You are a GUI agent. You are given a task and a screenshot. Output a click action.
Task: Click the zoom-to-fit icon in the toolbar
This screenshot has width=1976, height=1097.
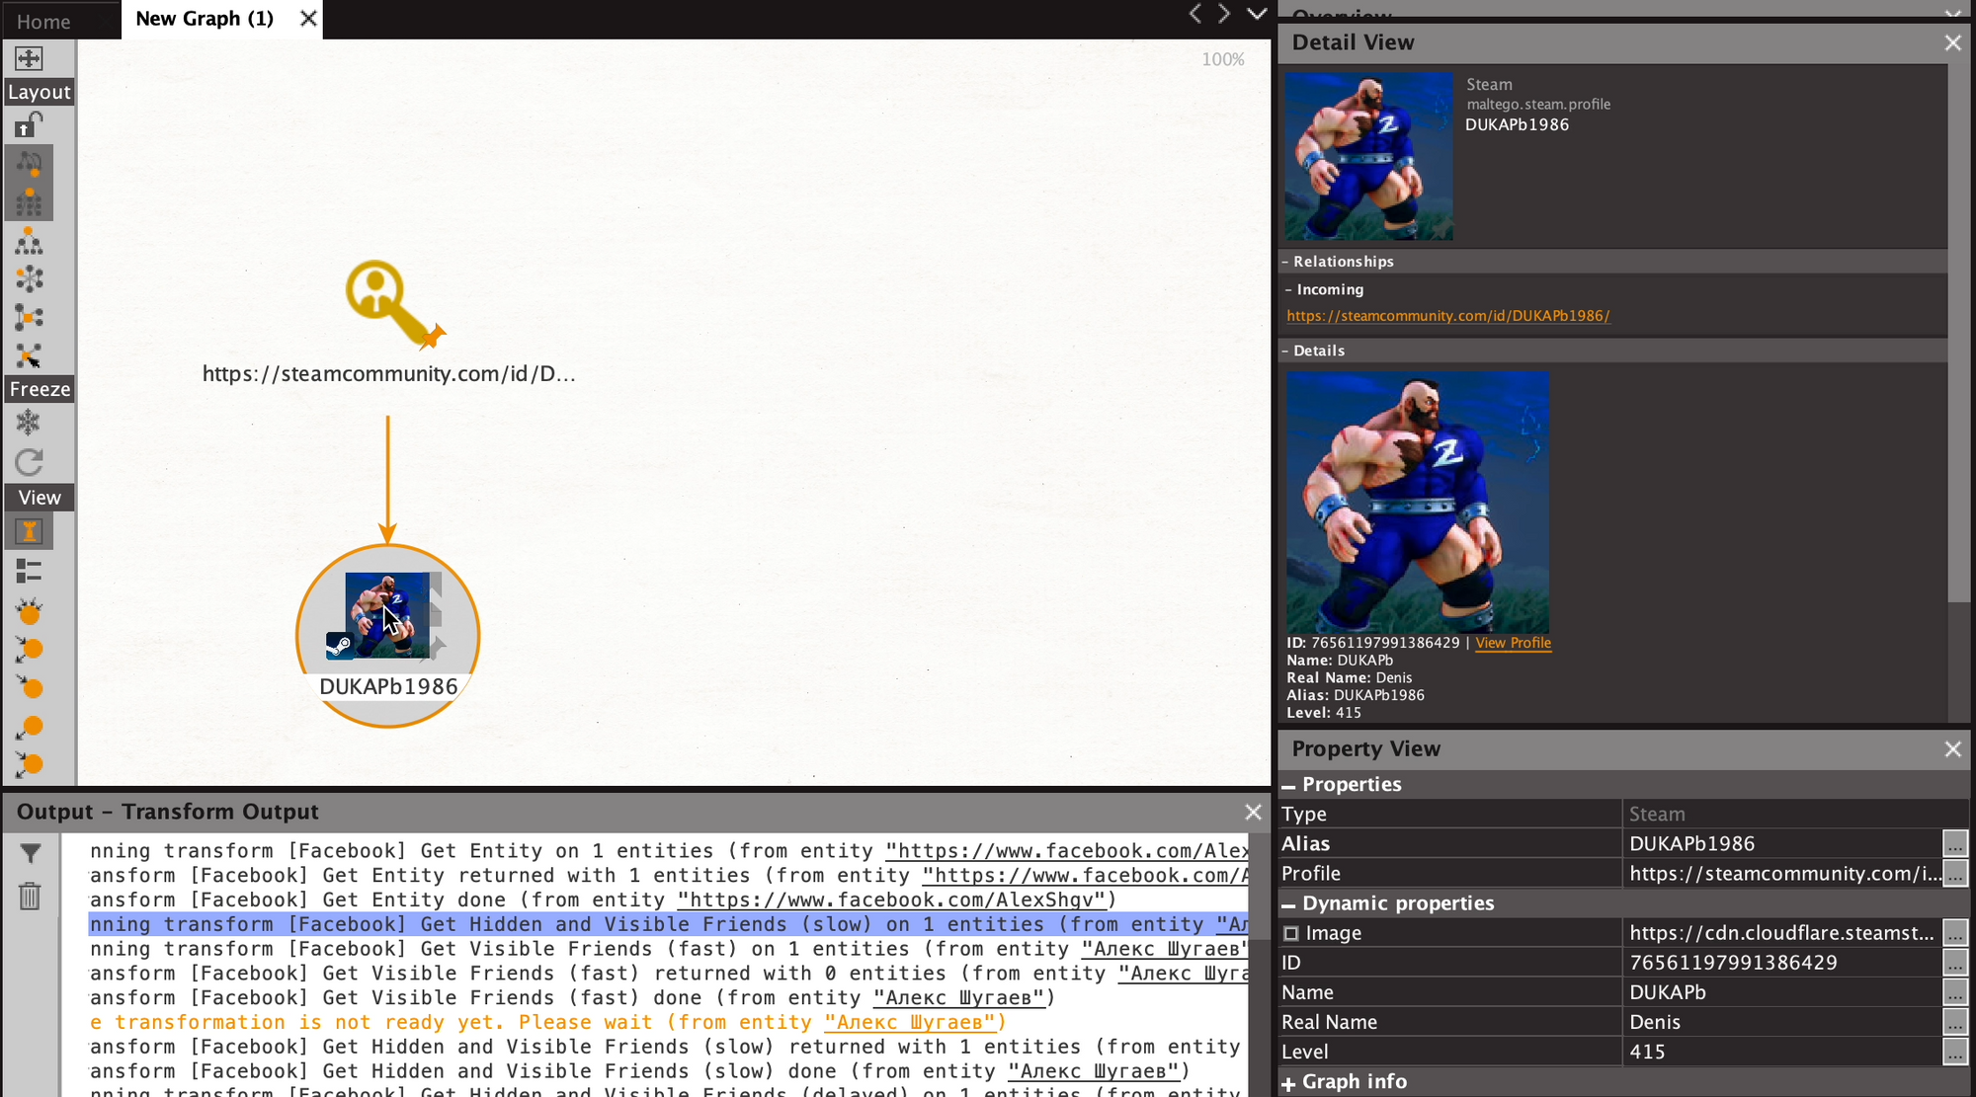(29, 58)
